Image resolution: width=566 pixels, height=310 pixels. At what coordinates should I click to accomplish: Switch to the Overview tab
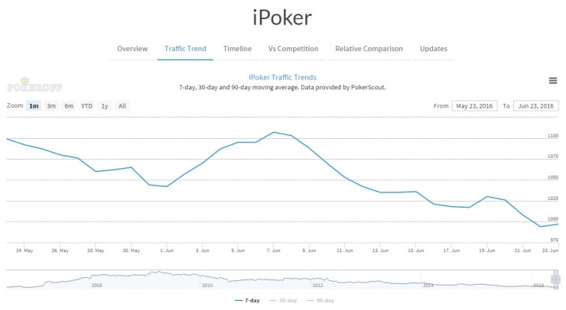tap(132, 49)
